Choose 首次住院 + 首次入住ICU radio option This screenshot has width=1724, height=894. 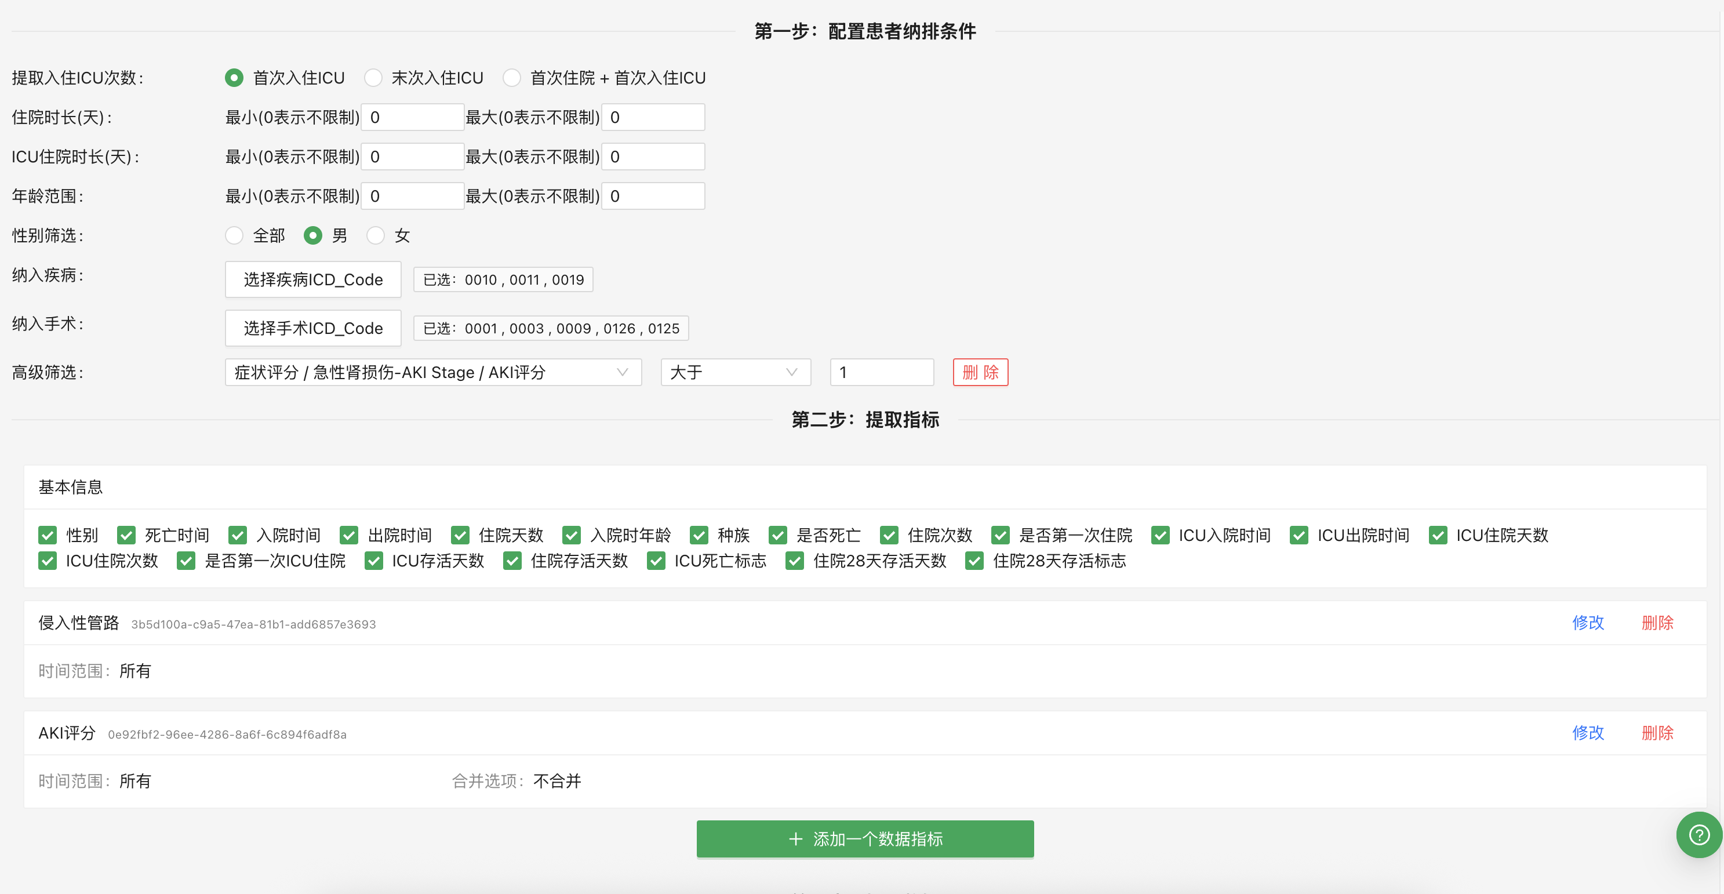[x=512, y=78]
